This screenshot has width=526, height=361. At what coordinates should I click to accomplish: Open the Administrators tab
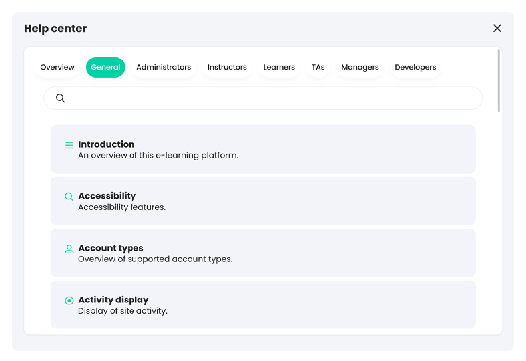point(164,67)
